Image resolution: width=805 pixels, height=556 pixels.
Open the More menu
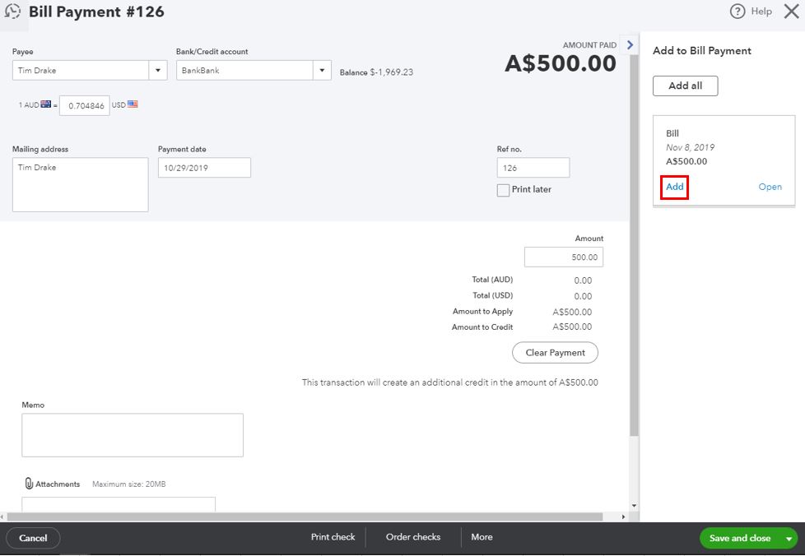click(482, 537)
